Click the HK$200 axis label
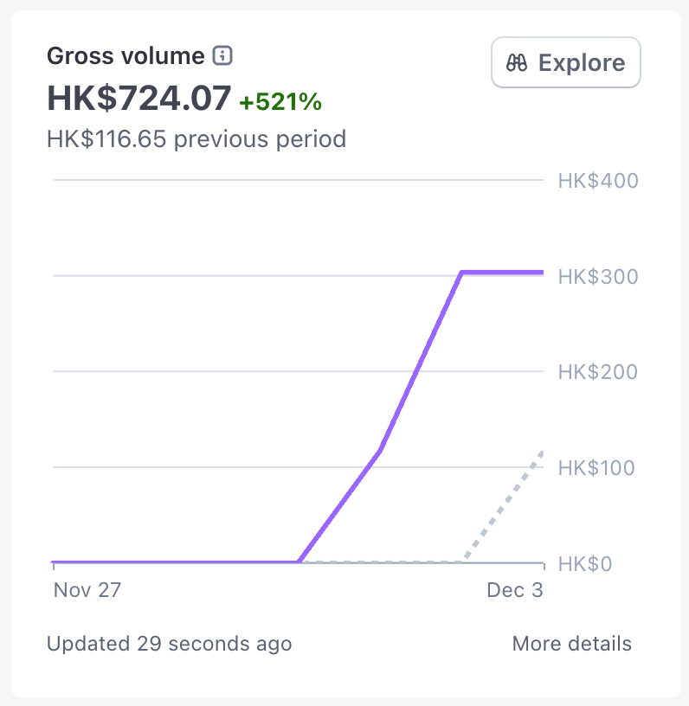 click(598, 372)
